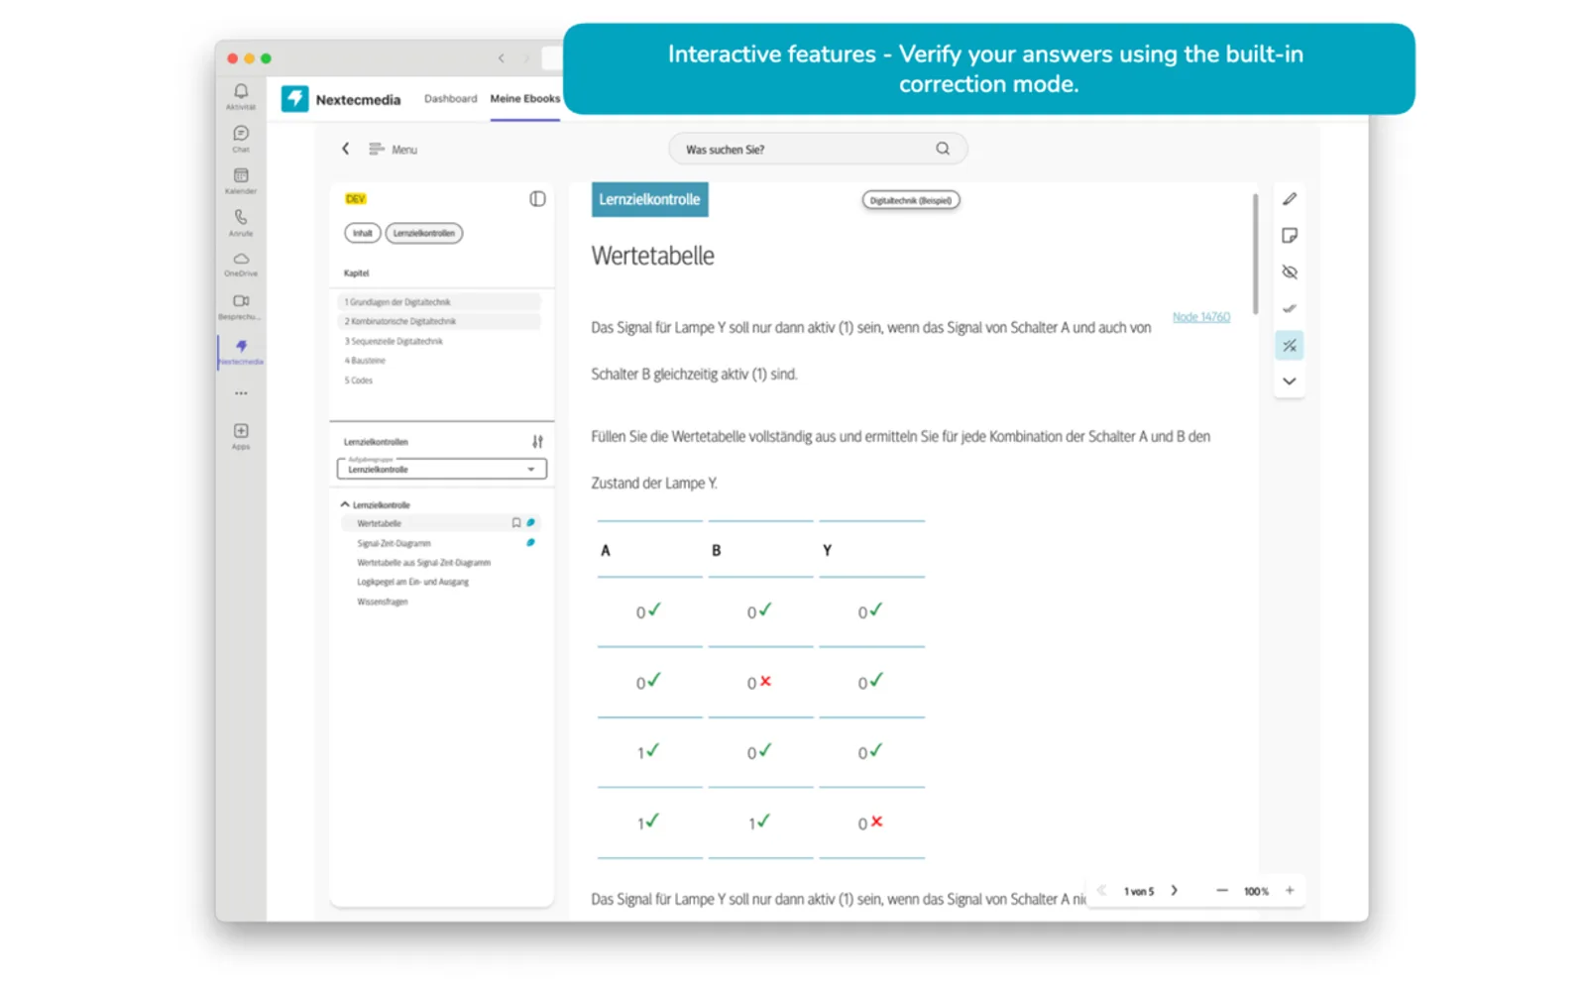The image size is (1586, 991).
Task: Bookmark the Wertetabelle entry
Action: click(x=515, y=523)
